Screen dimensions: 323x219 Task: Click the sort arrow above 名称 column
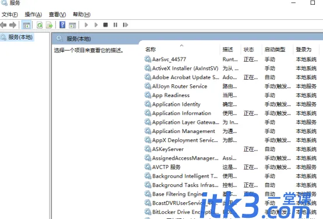181,45
